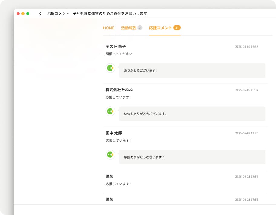Select the 応援コメント tab
Screen dimensions: 276x215
pos(160,28)
